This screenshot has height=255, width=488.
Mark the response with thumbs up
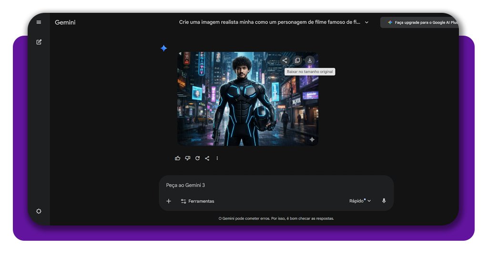click(178, 158)
